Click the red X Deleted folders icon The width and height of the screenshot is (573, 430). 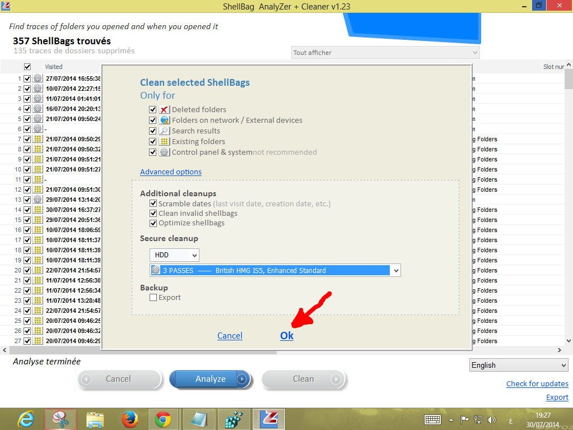tap(164, 110)
